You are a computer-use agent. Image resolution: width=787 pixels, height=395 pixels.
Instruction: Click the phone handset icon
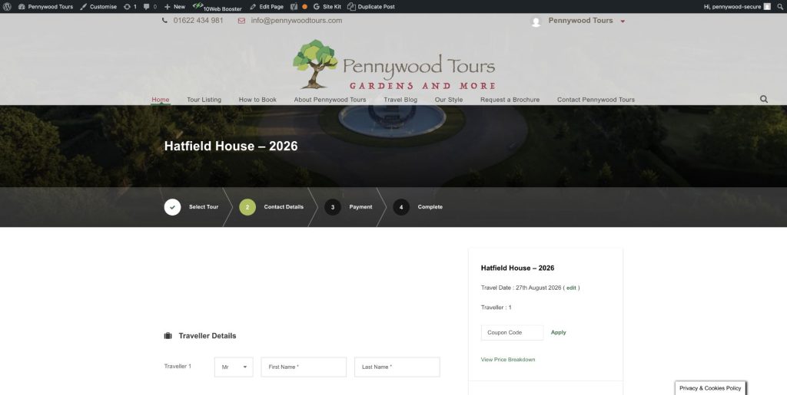(x=164, y=21)
